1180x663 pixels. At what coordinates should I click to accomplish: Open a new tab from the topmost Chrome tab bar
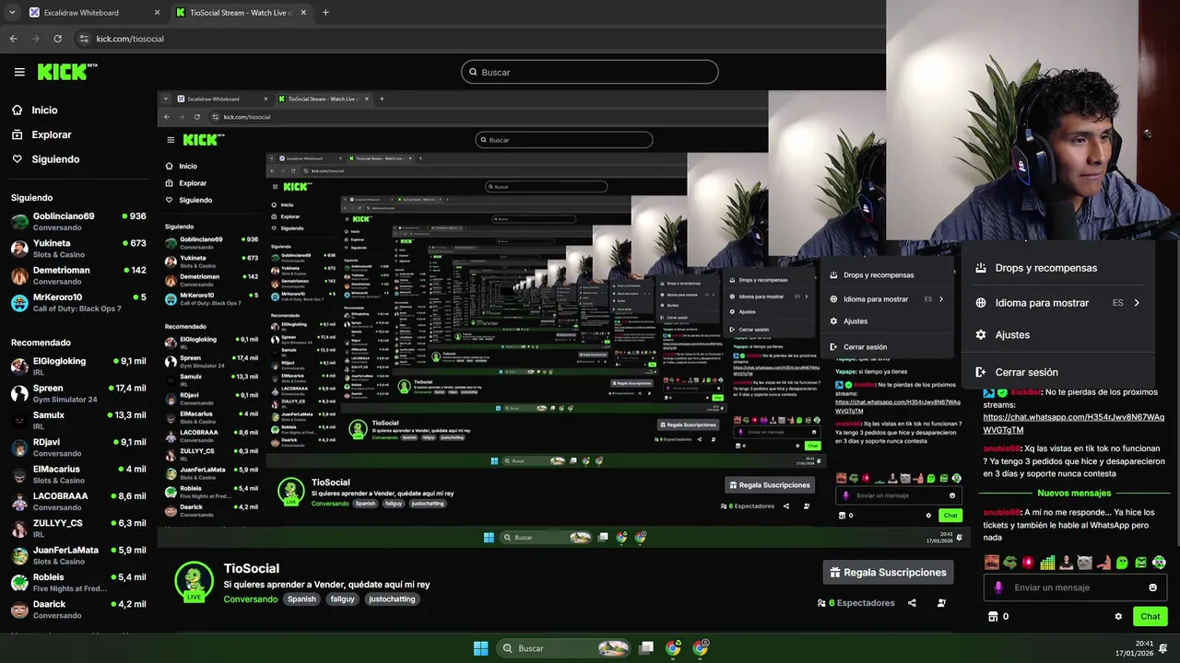[324, 13]
